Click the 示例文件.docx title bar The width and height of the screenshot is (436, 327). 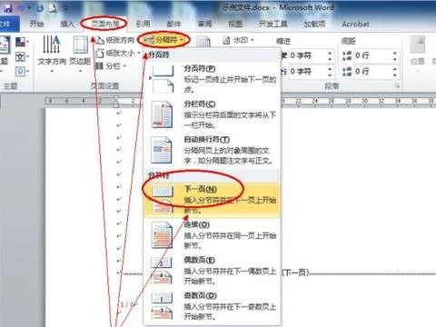click(x=279, y=8)
